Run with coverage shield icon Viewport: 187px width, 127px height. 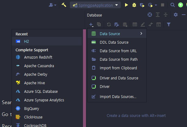tap(142, 5)
